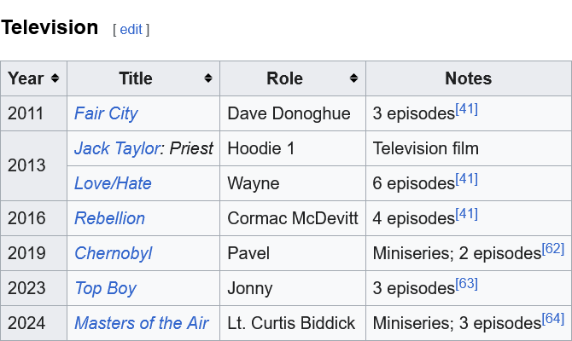Click the Notes column header
Image resolution: width=572 pixels, height=341 pixels.
468,78
